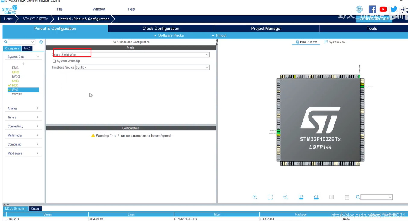This screenshot has height=221, width=408.
Task: Open the Twitter link icon
Action: click(x=394, y=9)
